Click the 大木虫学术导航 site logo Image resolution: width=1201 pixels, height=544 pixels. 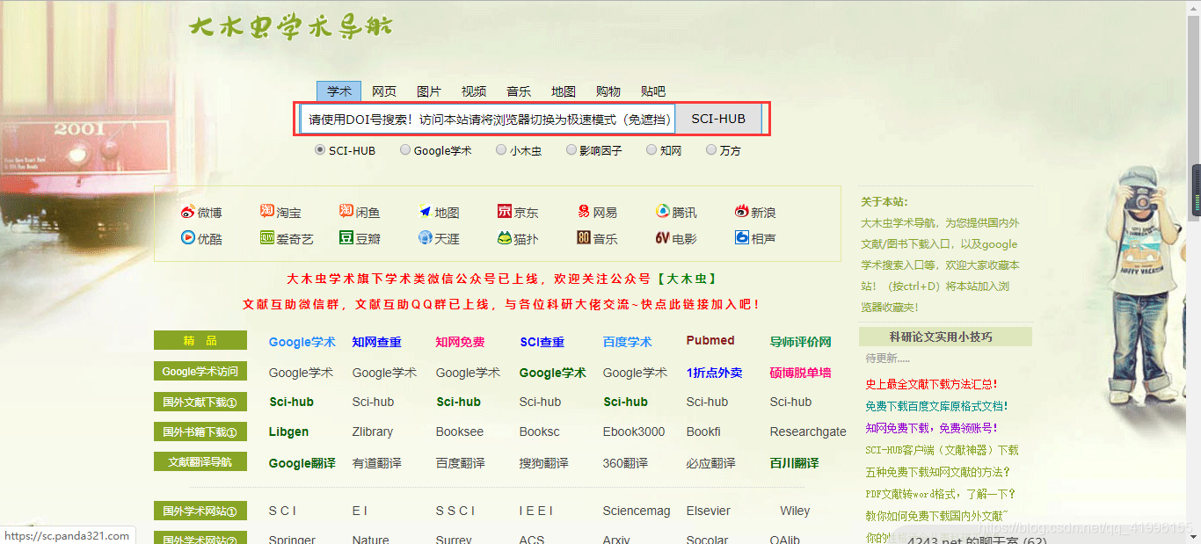291,26
